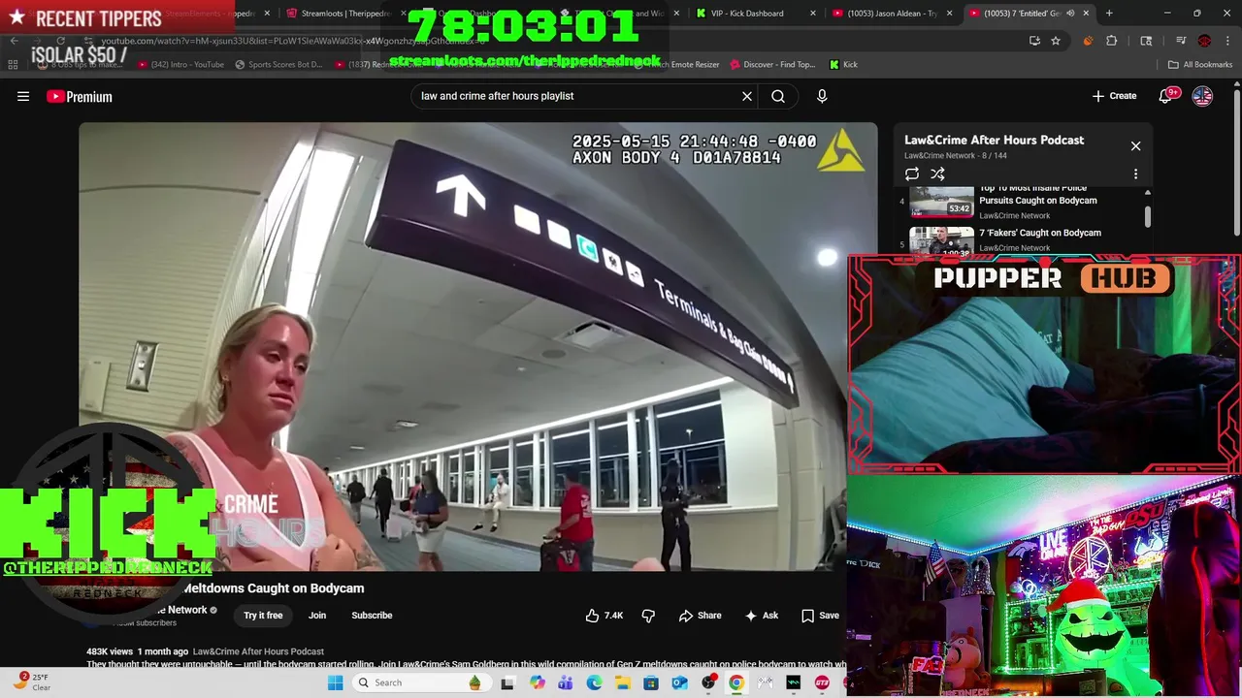Open OBS Studio from taskbar
Image resolution: width=1242 pixels, height=698 pixels.
click(x=708, y=682)
